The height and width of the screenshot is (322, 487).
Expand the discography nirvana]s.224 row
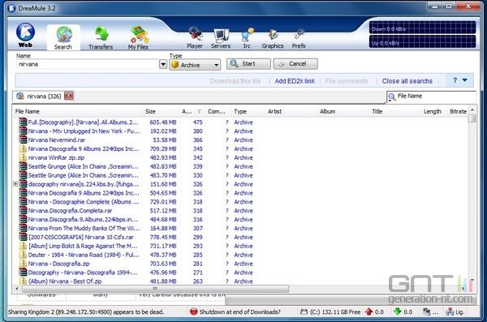point(15,184)
